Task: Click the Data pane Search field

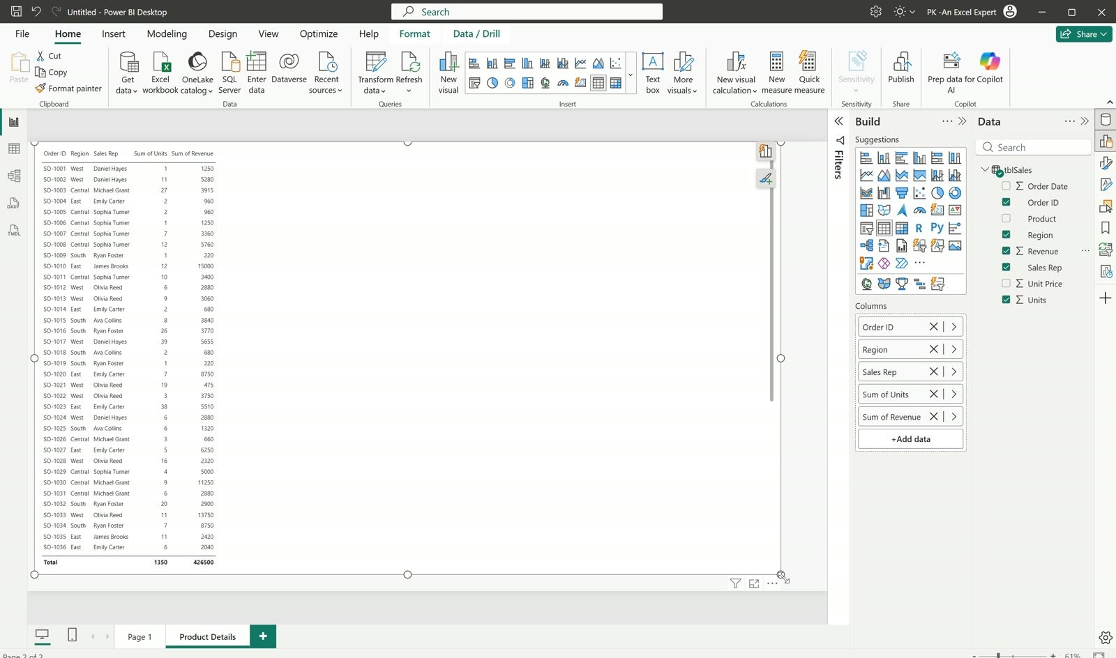Action: [x=1034, y=147]
